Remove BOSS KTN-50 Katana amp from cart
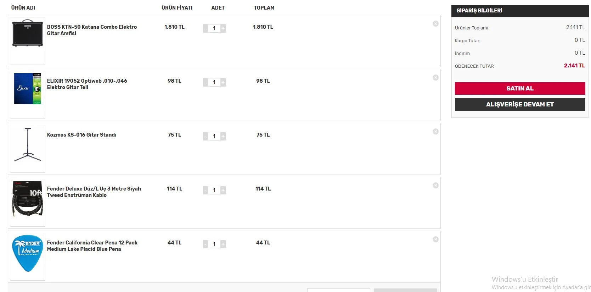Screen dimensions: 591x292 coord(435,24)
